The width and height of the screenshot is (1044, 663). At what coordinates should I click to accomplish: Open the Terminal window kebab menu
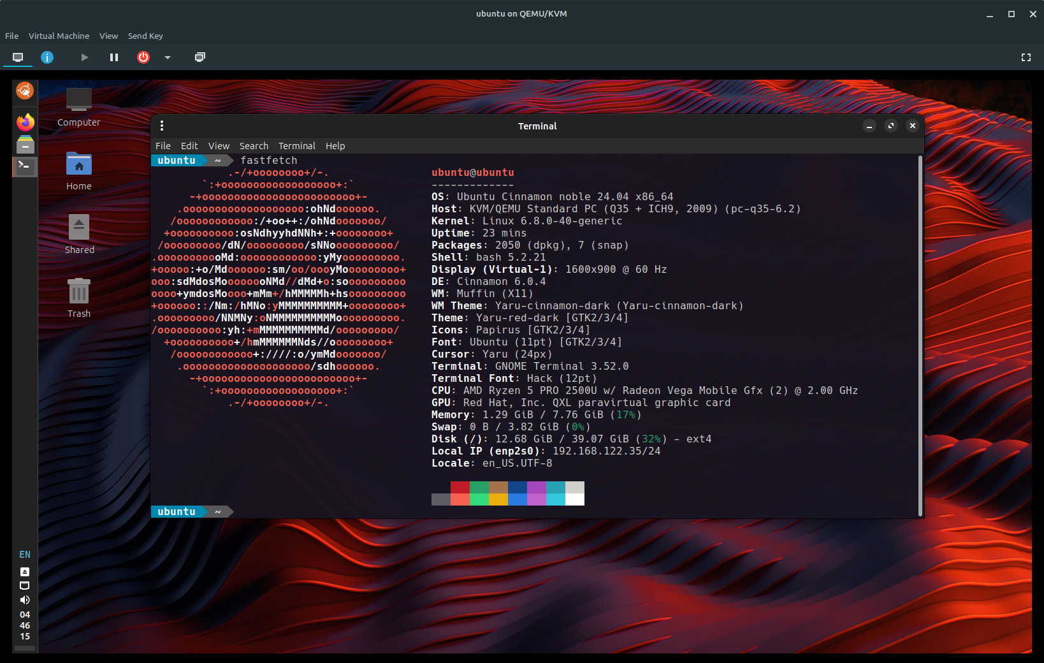tap(162, 126)
